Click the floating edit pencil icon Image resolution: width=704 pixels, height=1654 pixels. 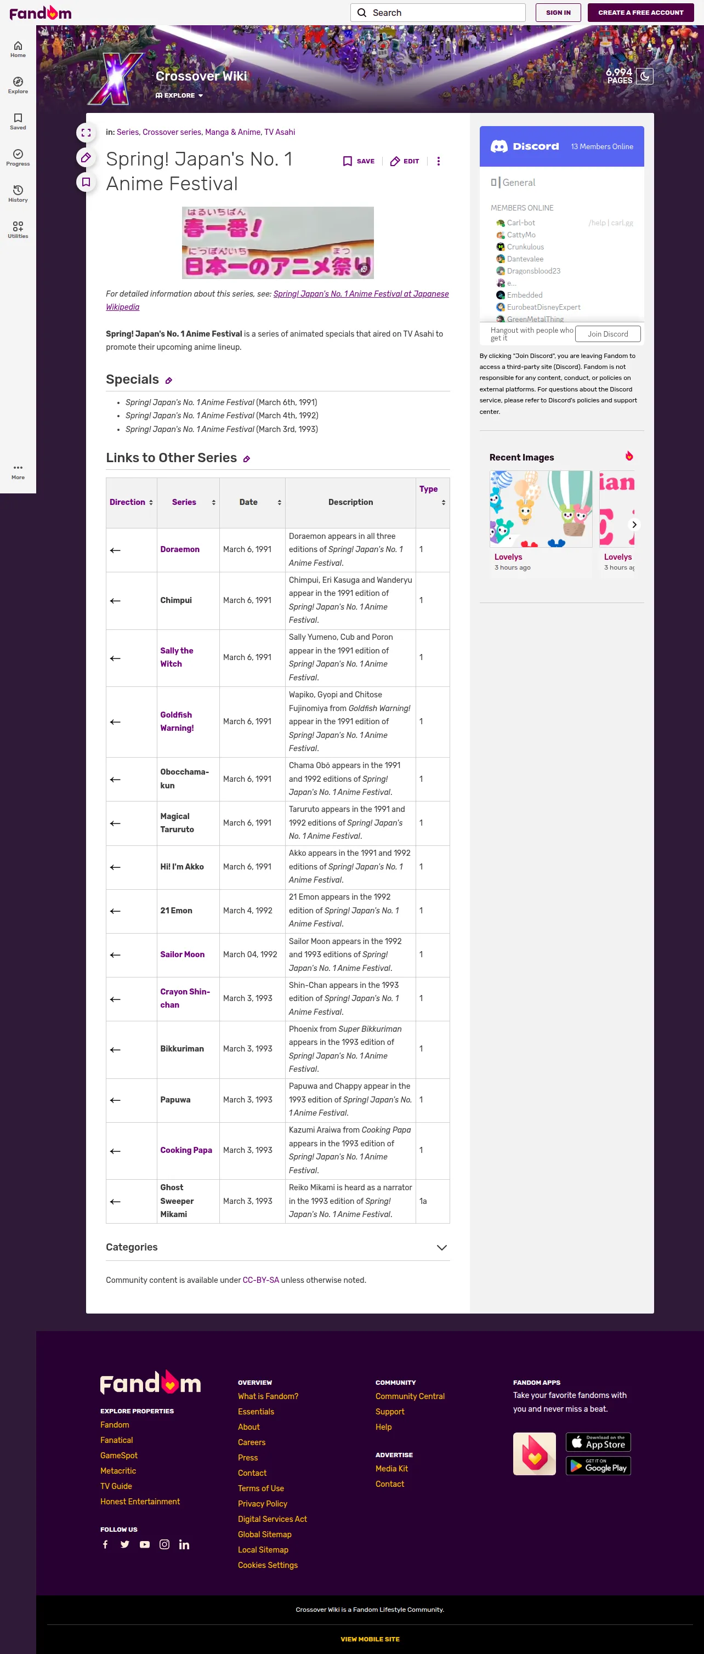[86, 157]
